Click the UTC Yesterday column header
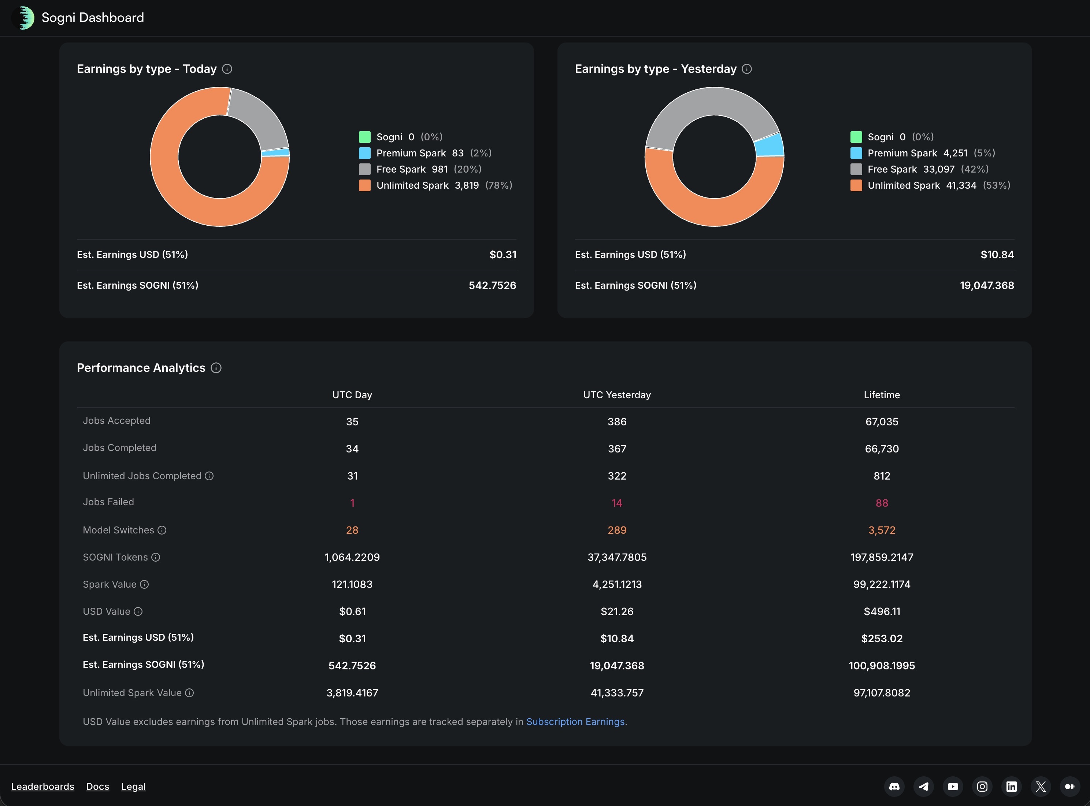Viewport: 1090px width, 806px height. click(x=617, y=395)
